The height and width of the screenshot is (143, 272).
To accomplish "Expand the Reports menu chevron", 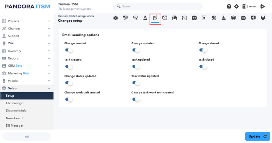I will pos(49,58).
